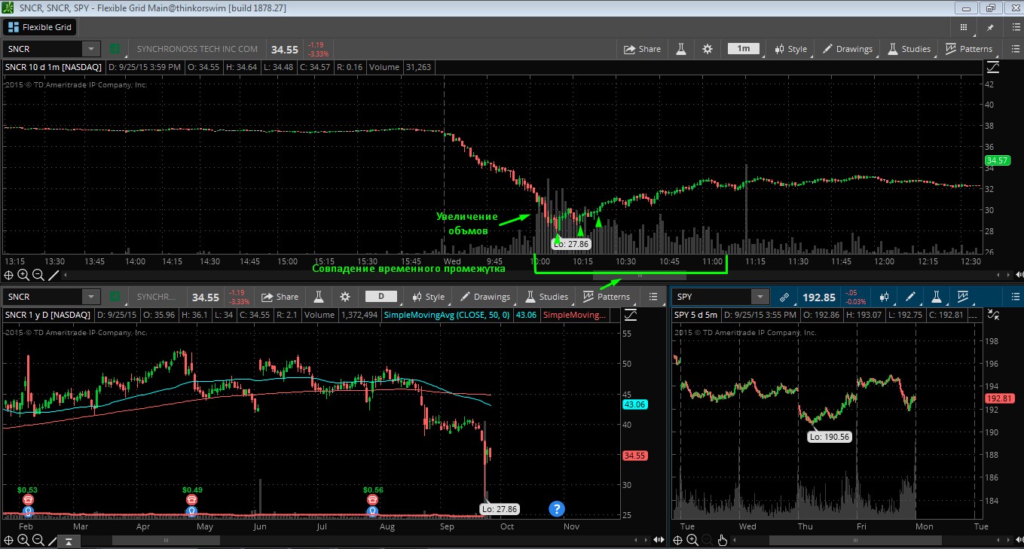Click the SPY symbol link chain icon
1024x549 pixels.
pyautogui.click(x=784, y=297)
